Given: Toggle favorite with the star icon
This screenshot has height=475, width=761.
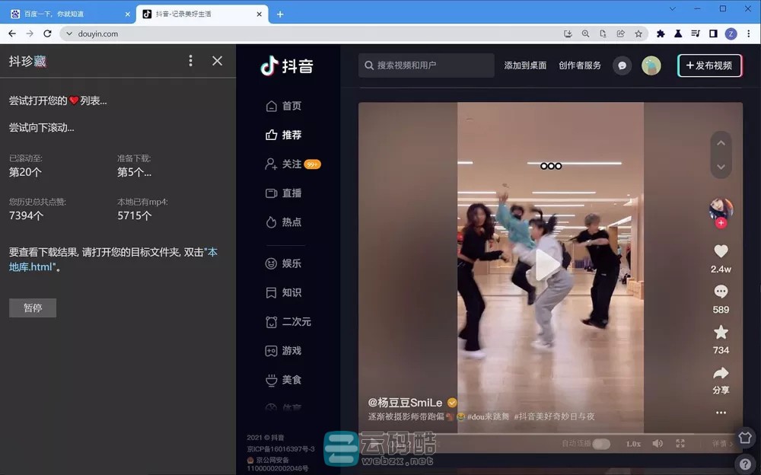Looking at the screenshot, I should 721,333.
